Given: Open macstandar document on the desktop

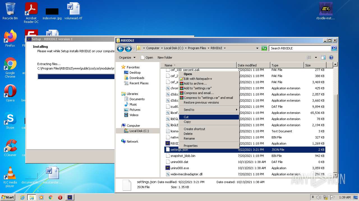Looking at the screenshot, I should (x=52, y=175).
